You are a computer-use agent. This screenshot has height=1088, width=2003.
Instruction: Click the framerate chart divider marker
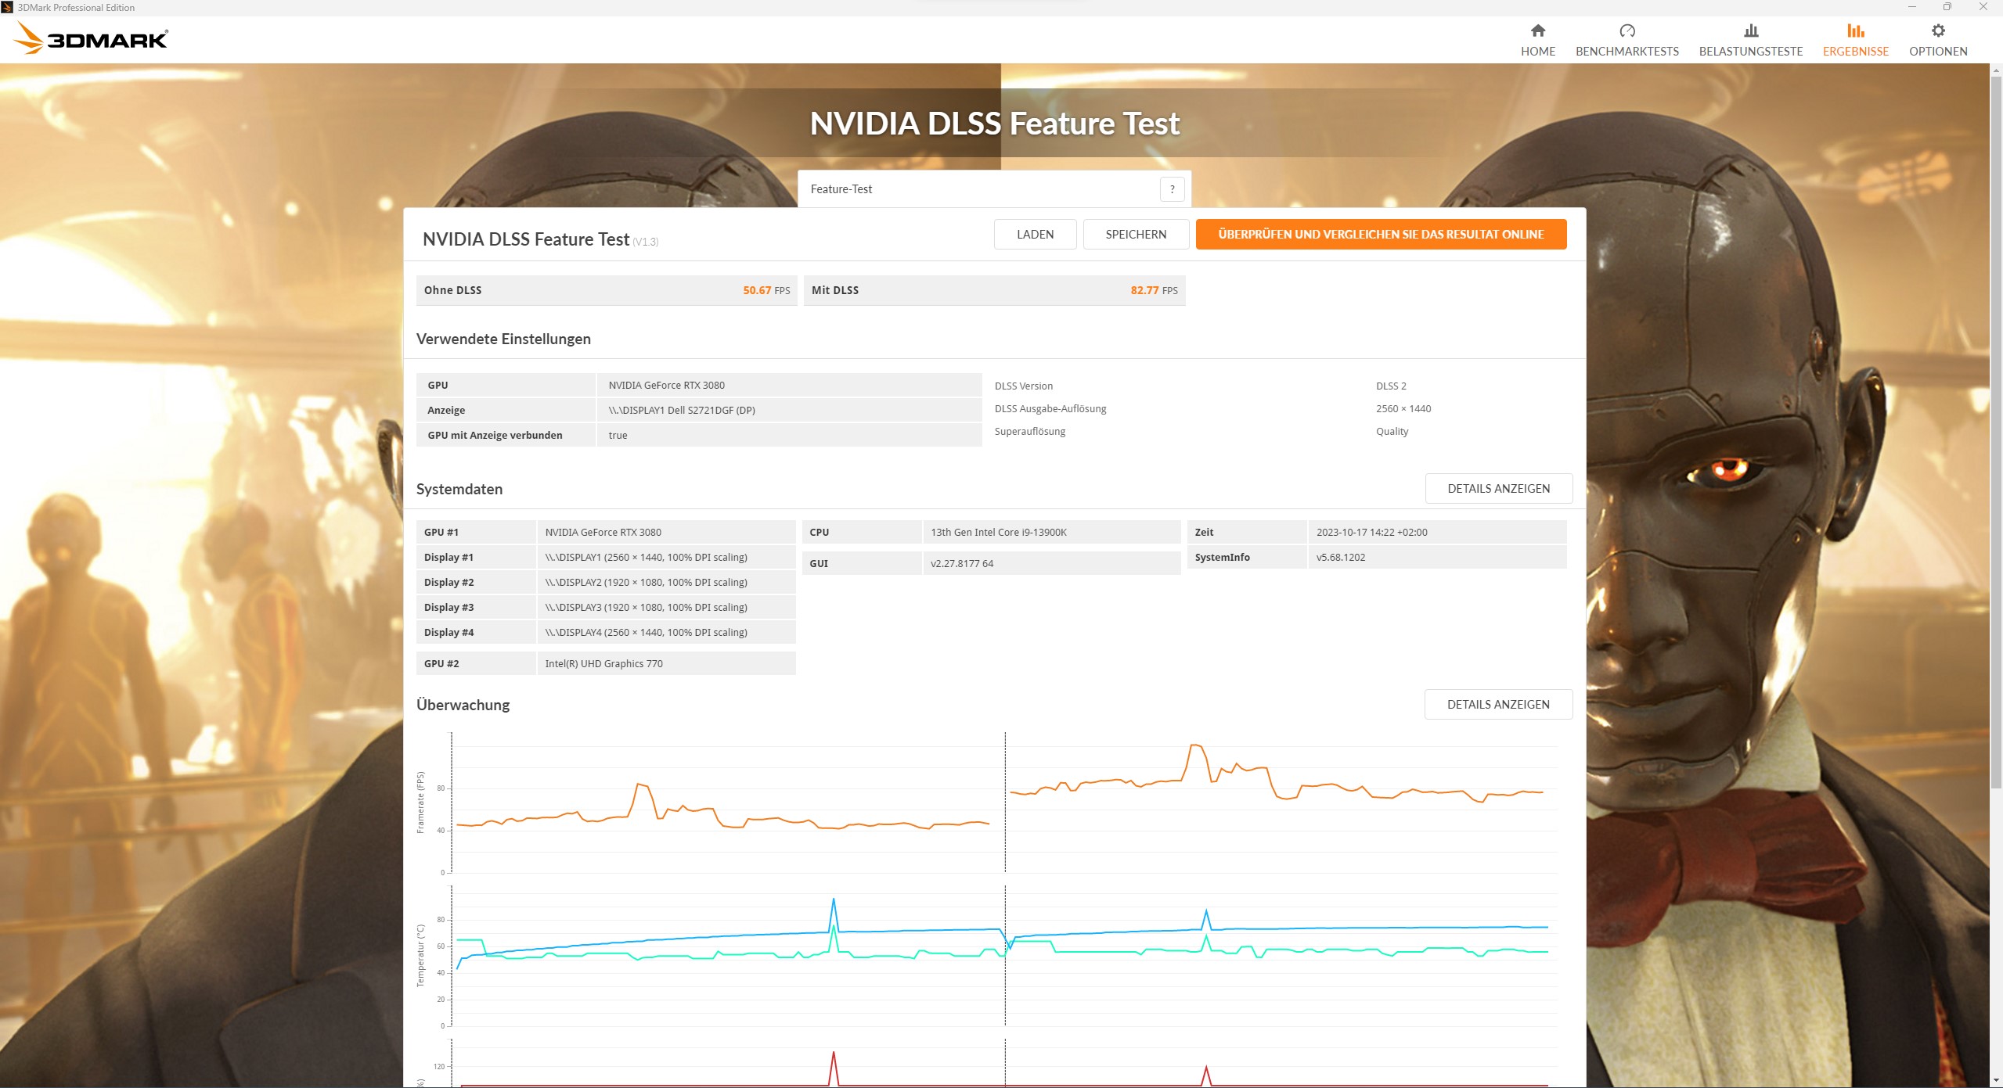[1005, 802]
